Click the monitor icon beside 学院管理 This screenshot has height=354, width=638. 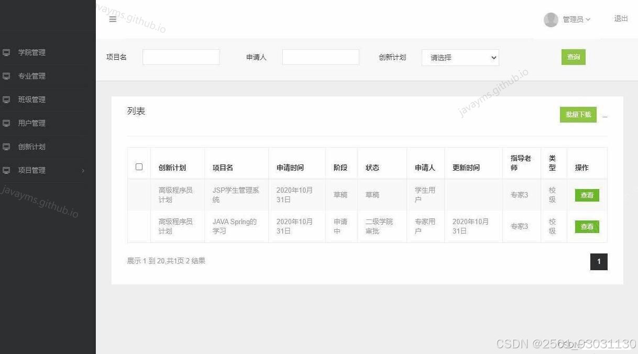6,52
